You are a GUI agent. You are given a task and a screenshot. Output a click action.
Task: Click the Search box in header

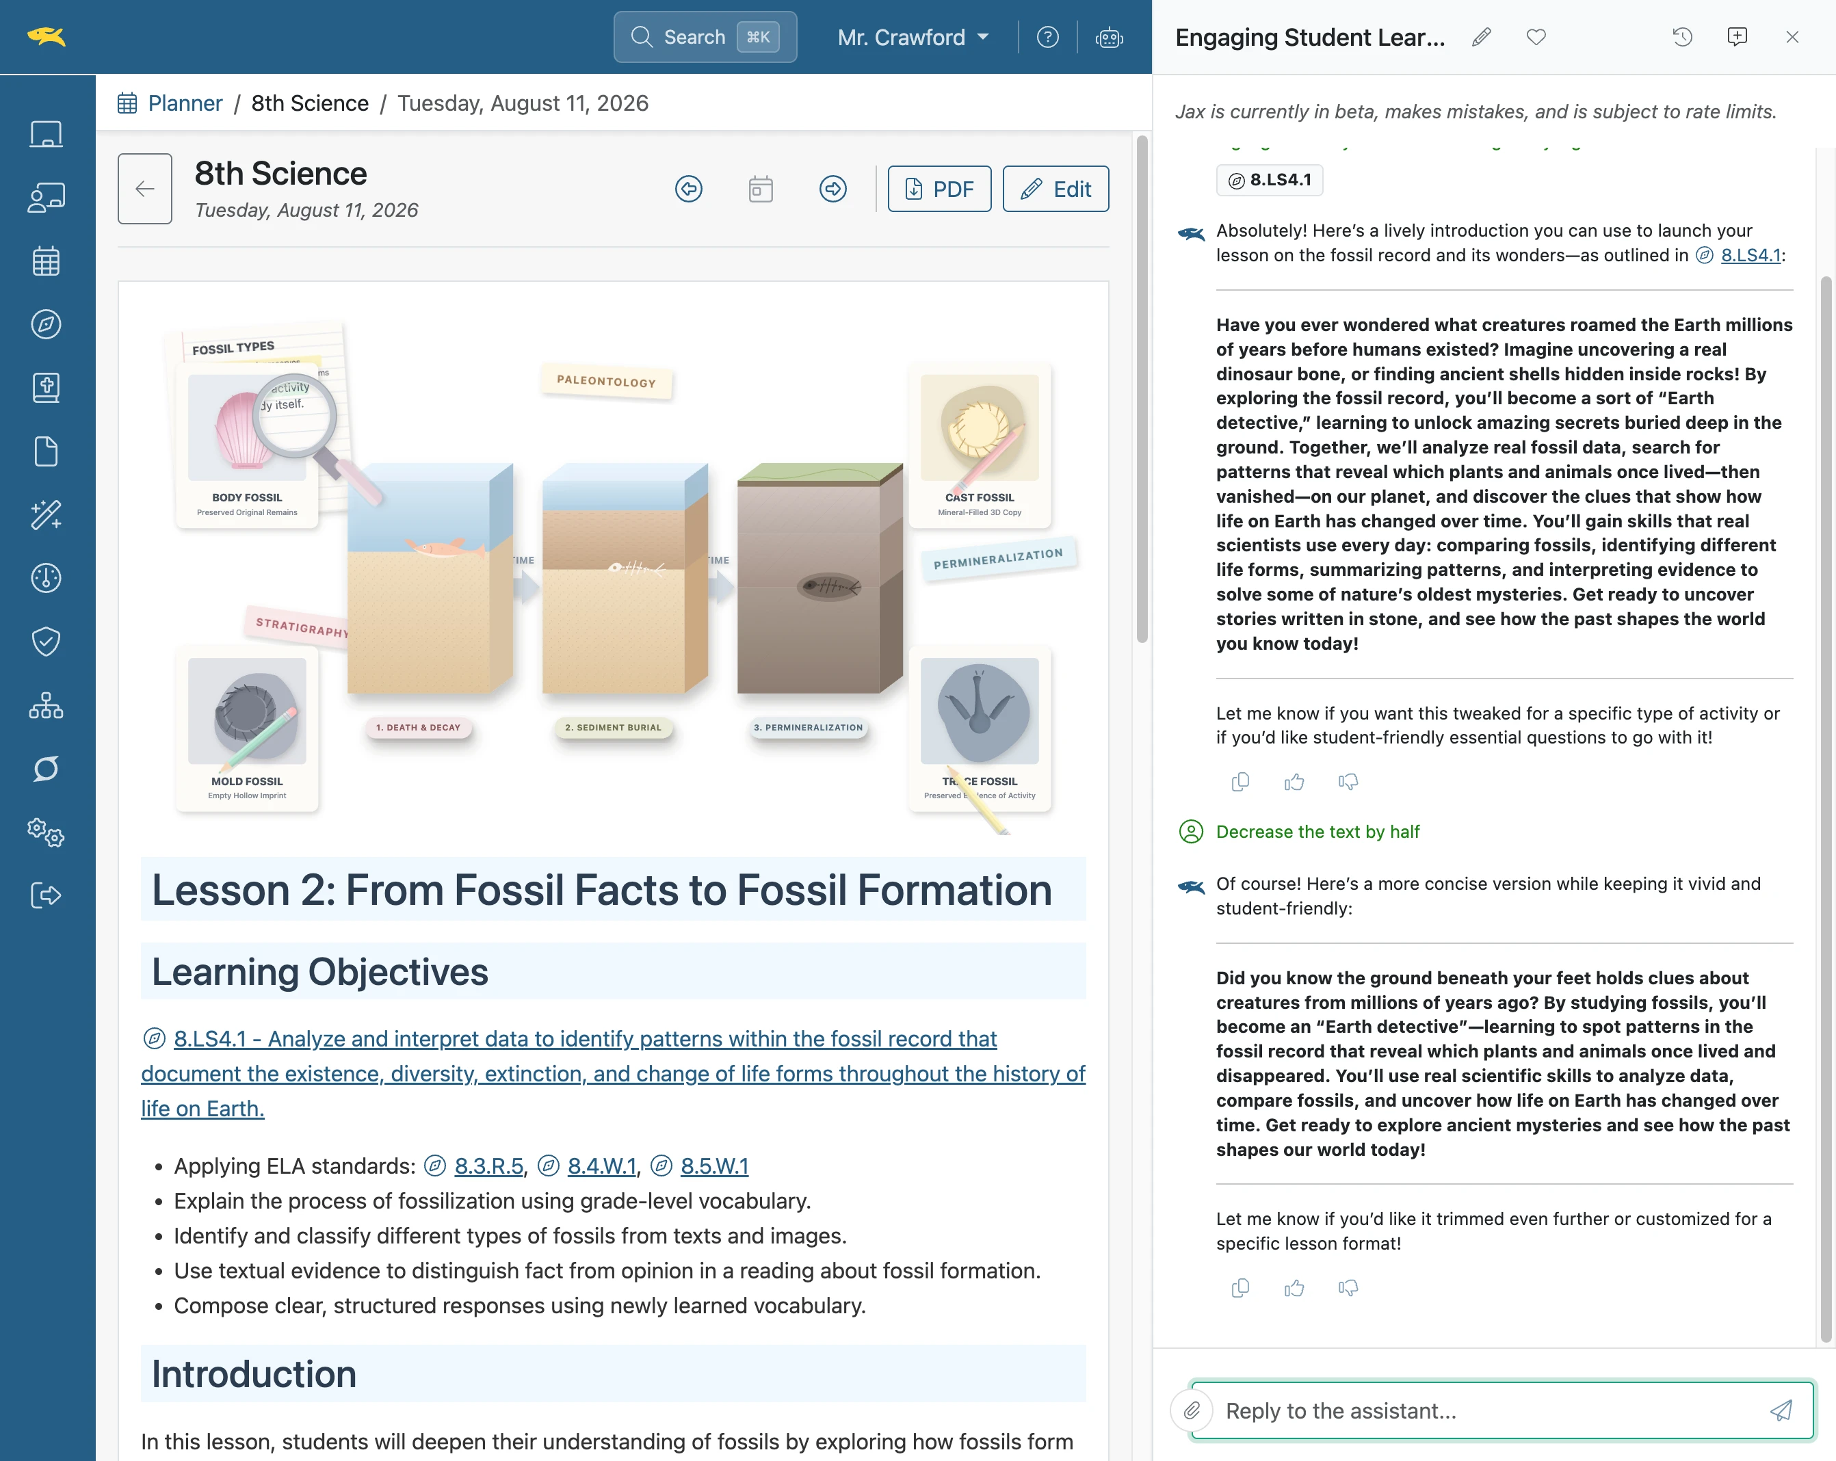click(x=705, y=37)
